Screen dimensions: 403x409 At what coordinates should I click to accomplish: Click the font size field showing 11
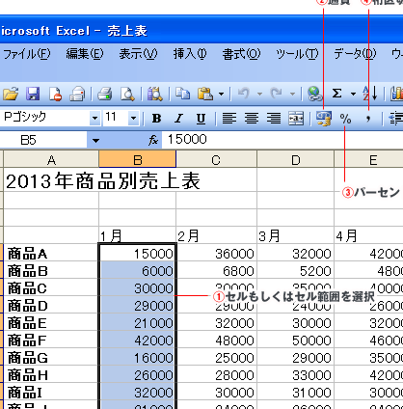click(x=115, y=118)
